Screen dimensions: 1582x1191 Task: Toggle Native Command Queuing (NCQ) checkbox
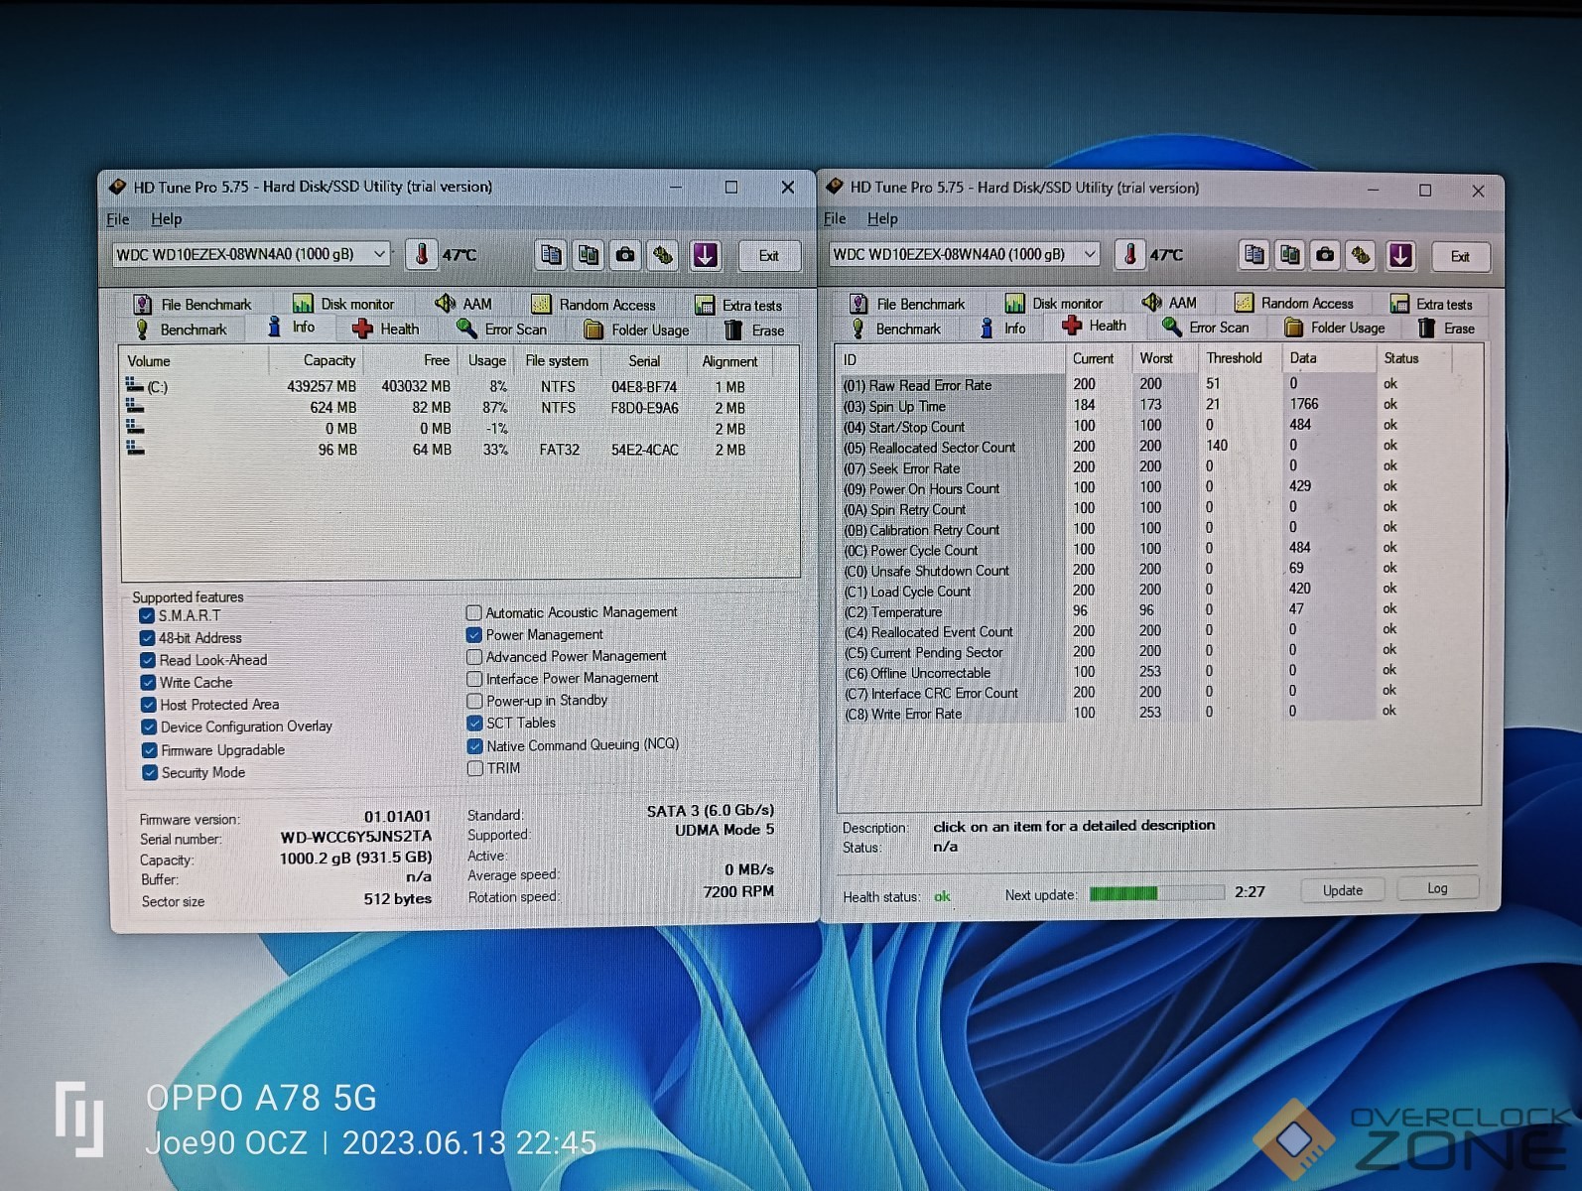pyautogui.click(x=475, y=745)
